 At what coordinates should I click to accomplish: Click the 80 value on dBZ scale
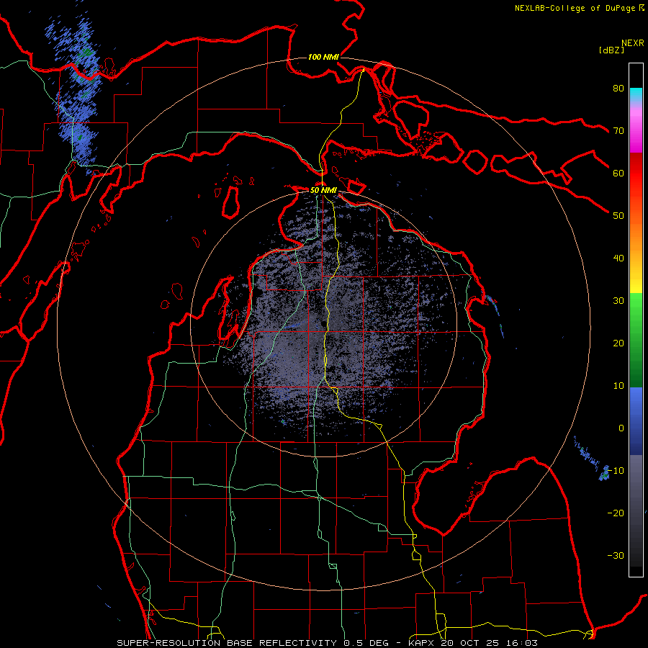[x=618, y=88]
